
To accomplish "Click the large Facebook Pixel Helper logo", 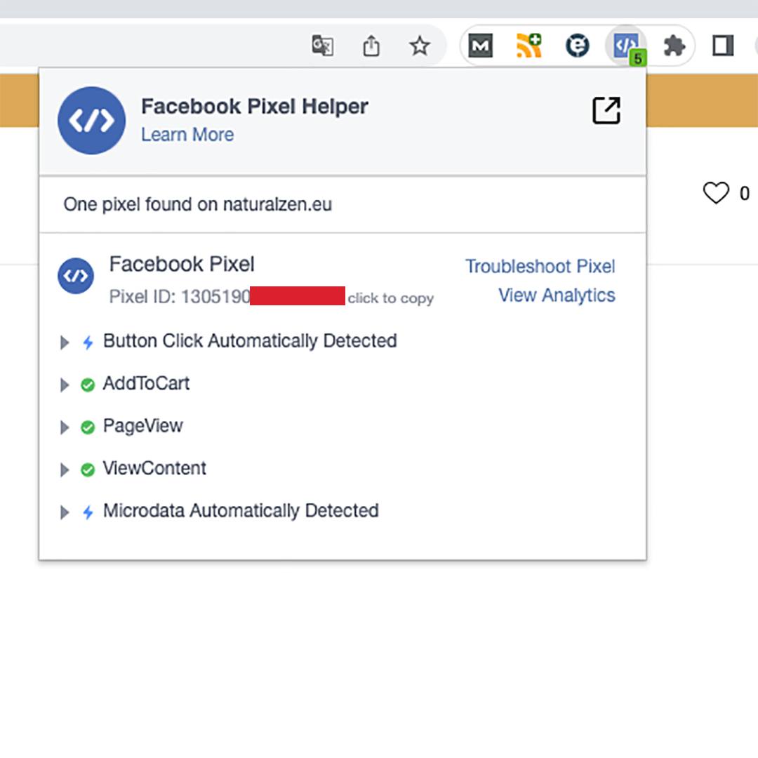I will (91, 121).
